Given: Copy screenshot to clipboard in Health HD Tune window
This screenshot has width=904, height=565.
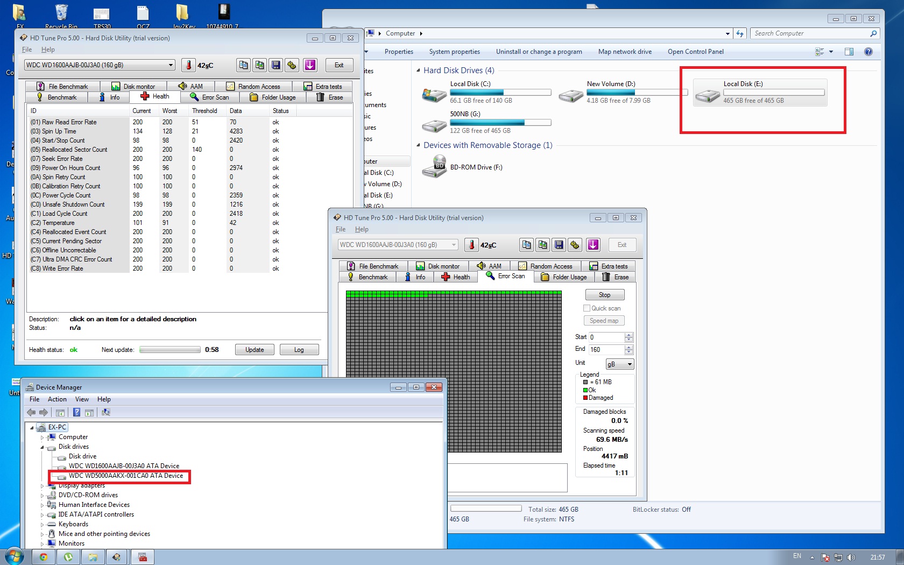Looking at the screenshot, I should tap(260, 65).
